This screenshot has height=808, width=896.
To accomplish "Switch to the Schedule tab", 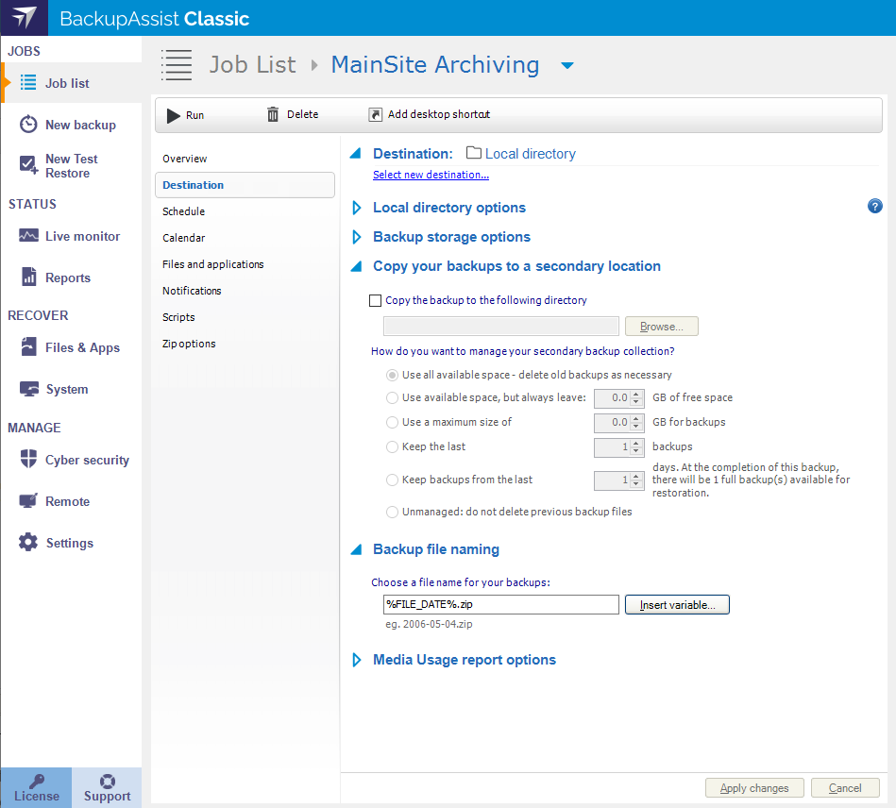I will (x=183, y=211).
